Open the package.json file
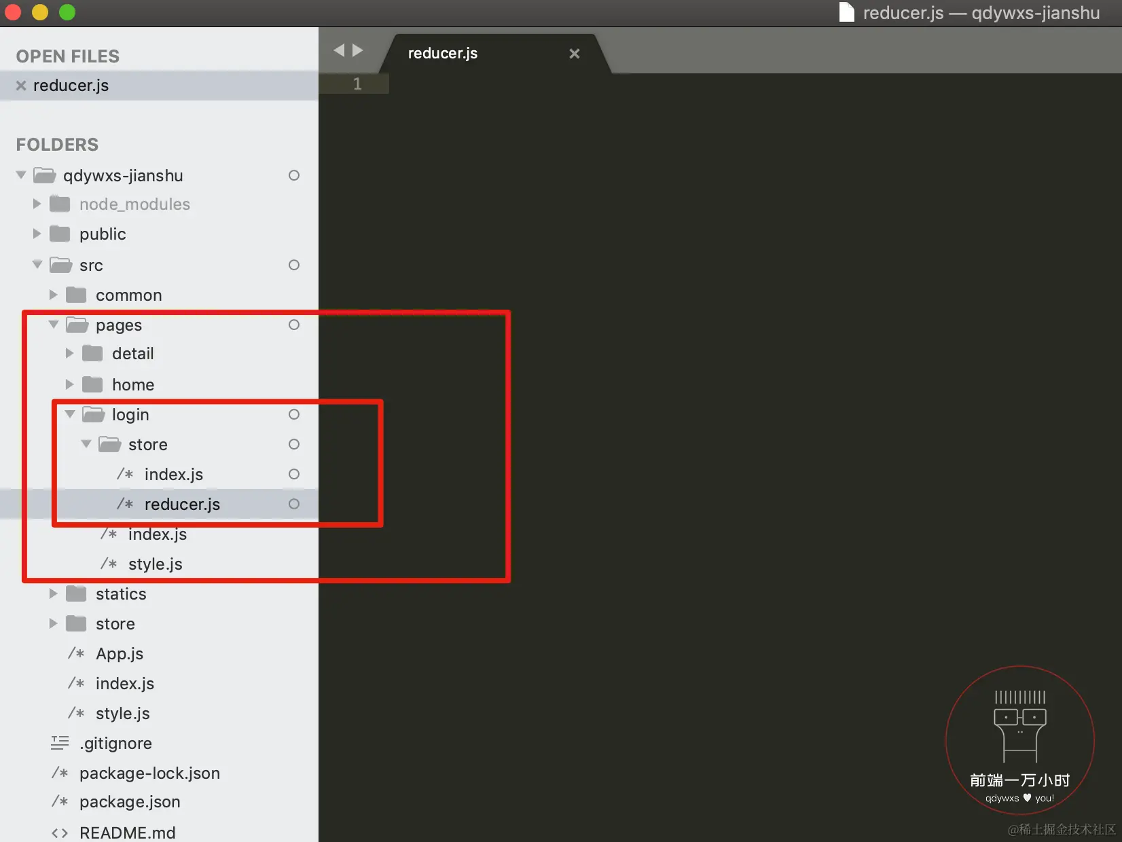Screen dimensions: 1122x842 coord(130,802)
